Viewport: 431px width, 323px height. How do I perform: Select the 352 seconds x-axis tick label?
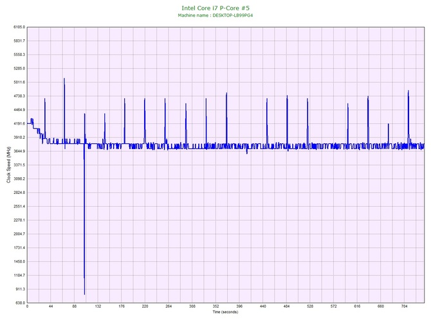pyautogui.click(x=215, y=306)
